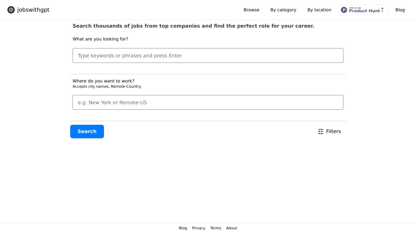Click the Filters sliders icon
This screenshot has height=233, width=416.
coord(321,132)
